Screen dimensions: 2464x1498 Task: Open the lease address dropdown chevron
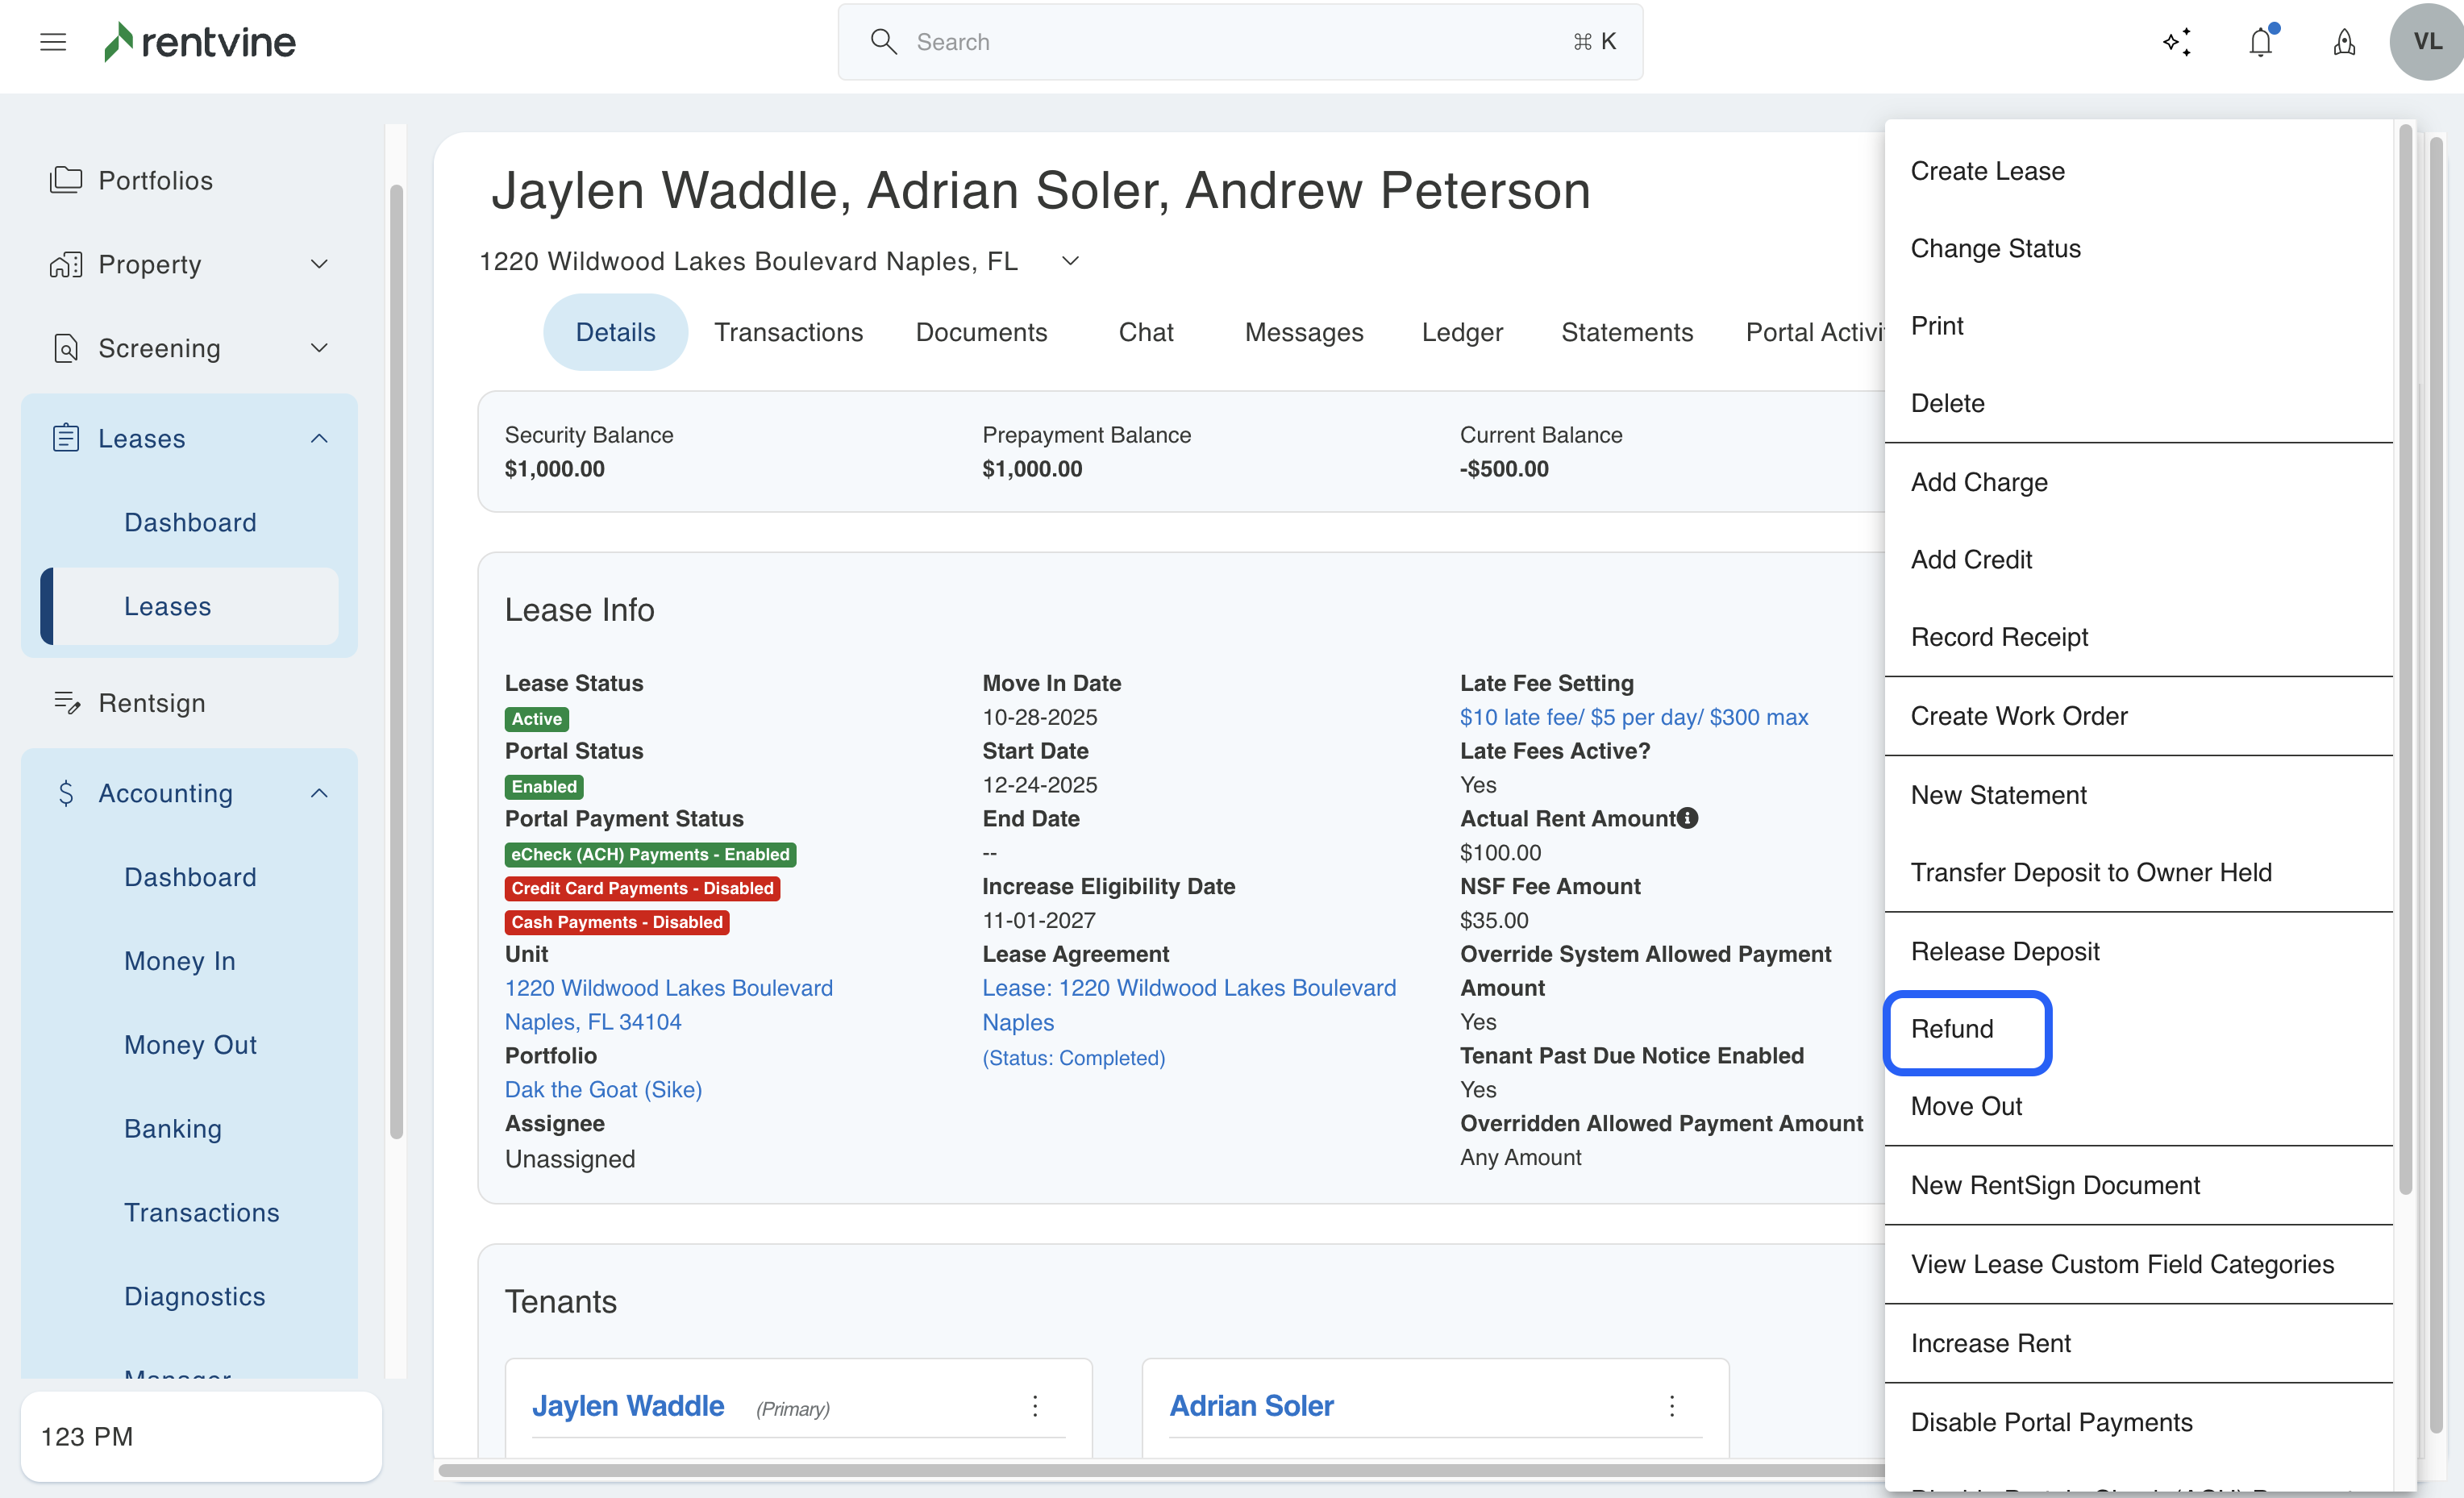point(1070,261)
